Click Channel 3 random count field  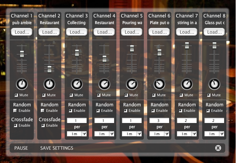pos(77,120)
